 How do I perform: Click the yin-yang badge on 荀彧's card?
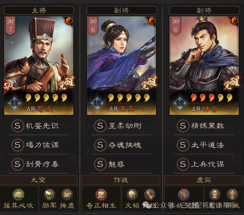point(69,21)
